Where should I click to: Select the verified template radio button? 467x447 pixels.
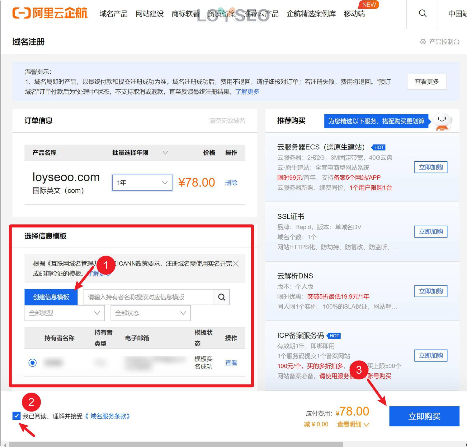(x=32, y=363)
